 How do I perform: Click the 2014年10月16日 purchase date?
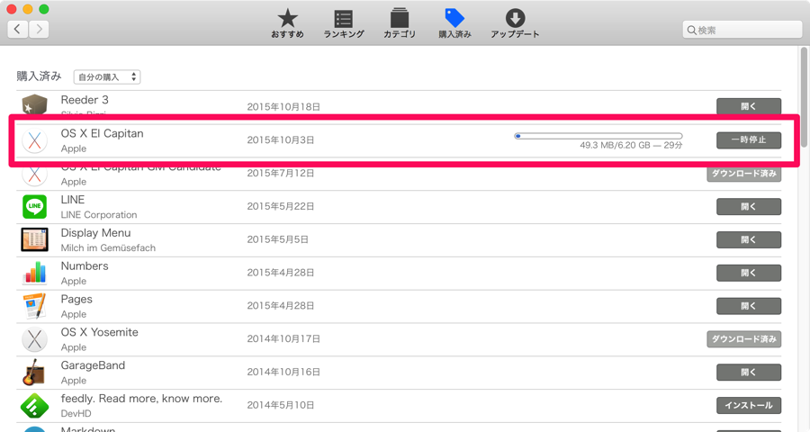[x=283, y=372]
